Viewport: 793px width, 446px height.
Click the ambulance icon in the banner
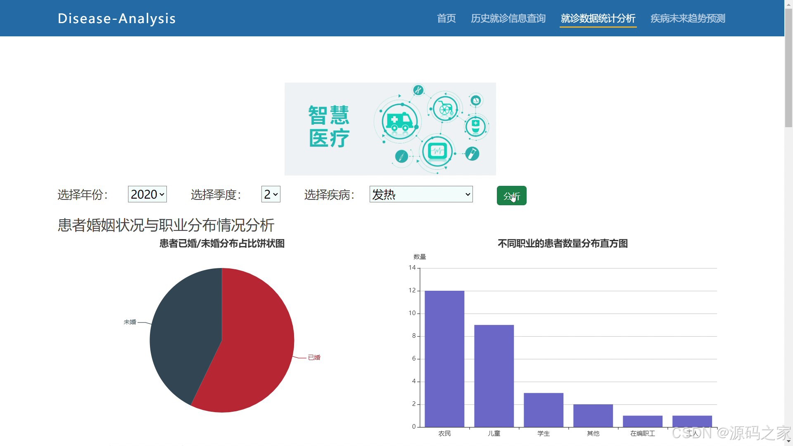click(398, 121)
